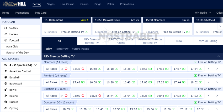
Task: Select the Basketball icon
Action: click(x=6, y=83)
